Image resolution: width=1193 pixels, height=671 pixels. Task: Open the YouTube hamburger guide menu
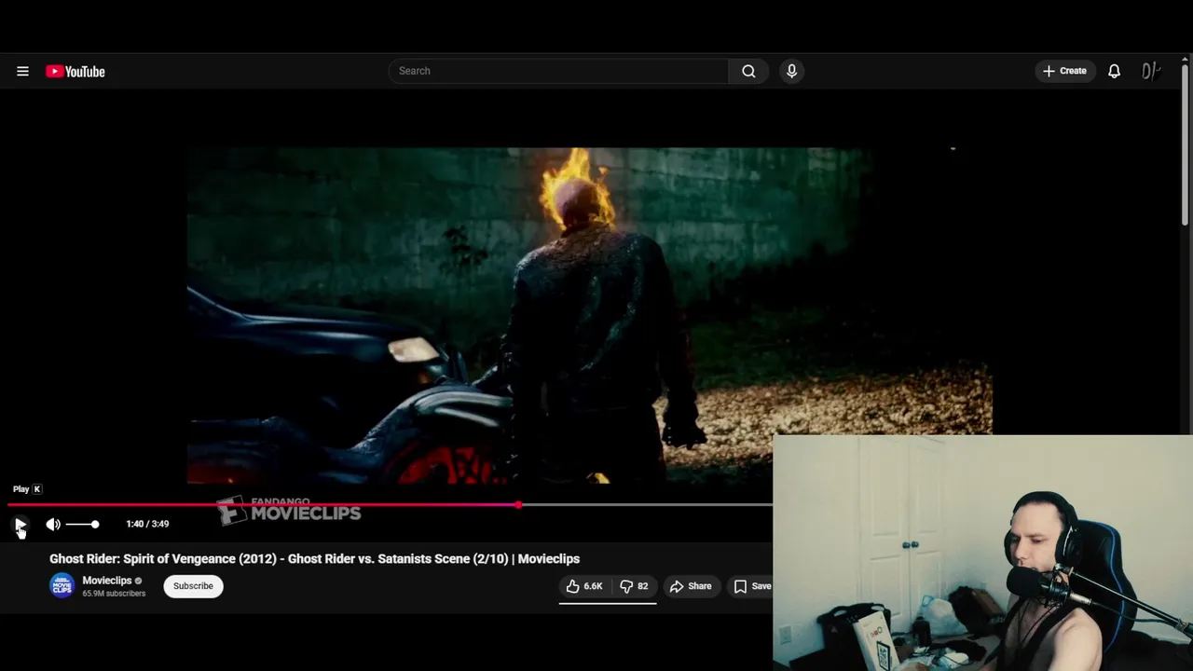point(22,71)
